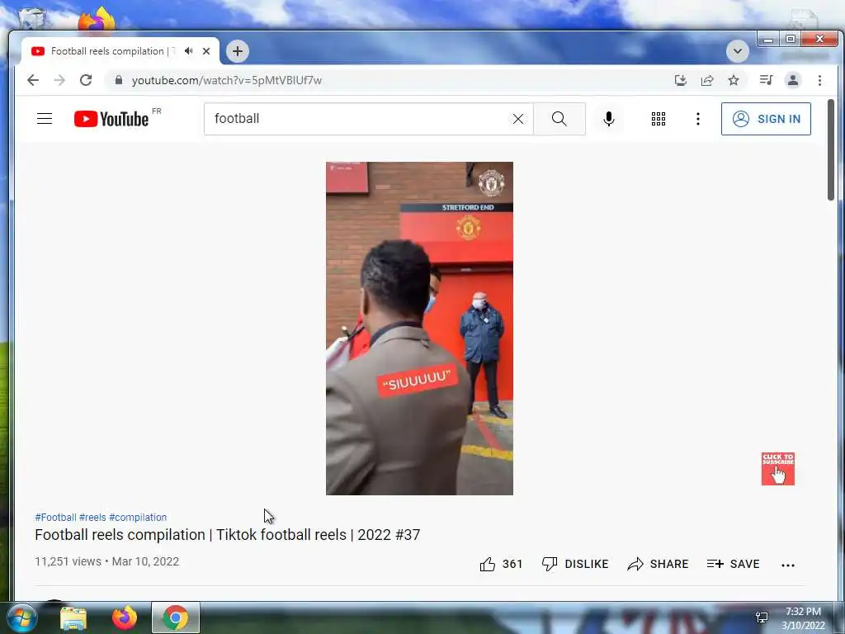Select the video title text
Viewport: 845px width, 634px height.
click(228, 535)
